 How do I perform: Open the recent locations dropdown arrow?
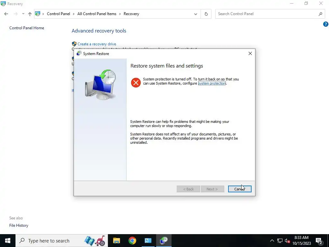pyautogui.click(x=23, y=14)
